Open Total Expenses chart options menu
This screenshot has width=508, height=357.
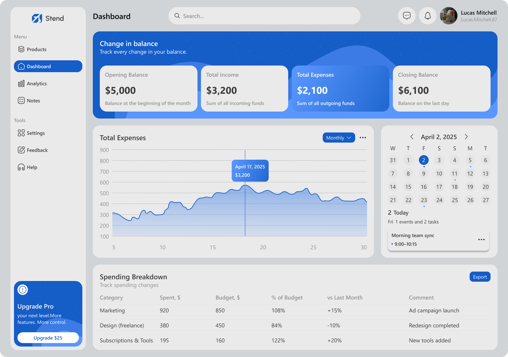(x=363, y=138)
